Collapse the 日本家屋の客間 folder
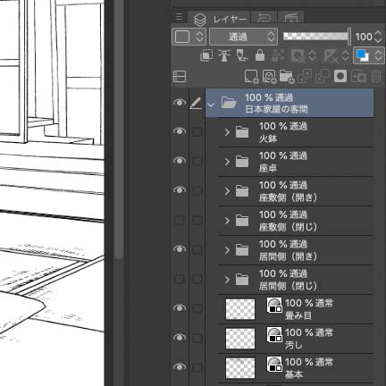 click(x=211, y=105)
